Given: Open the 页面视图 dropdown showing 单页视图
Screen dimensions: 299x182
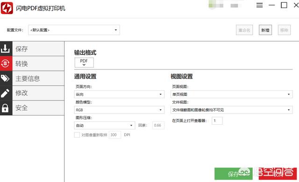Looking at the screenshot, I should (x=232, y=94).
